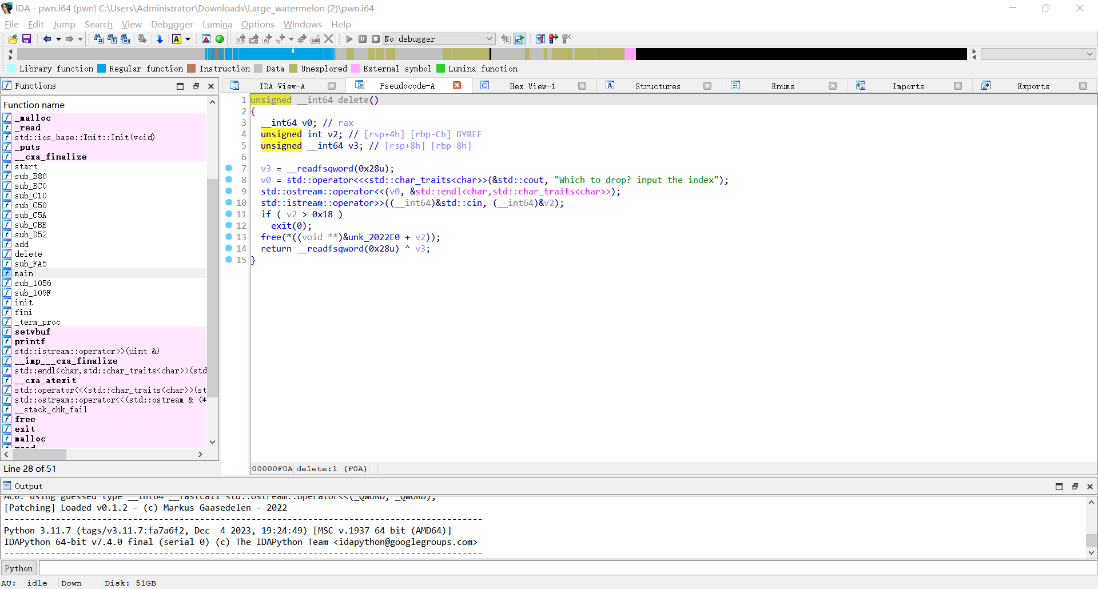Float the Functions panel with the restore icon
Image resolution: width=1098 pixels, height=589 pixels.
point(196,86)
